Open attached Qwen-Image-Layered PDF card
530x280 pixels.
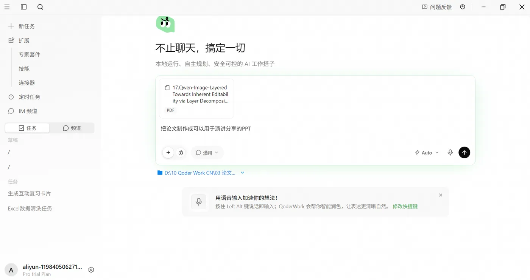(196, 98)
